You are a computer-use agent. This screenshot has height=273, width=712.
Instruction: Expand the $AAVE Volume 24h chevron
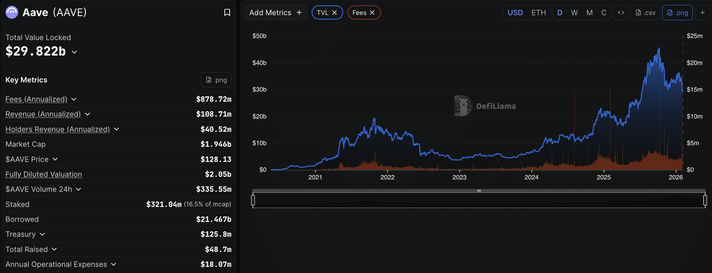tap(78, 189)
